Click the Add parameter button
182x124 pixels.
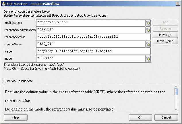click(x=165, y=22)
